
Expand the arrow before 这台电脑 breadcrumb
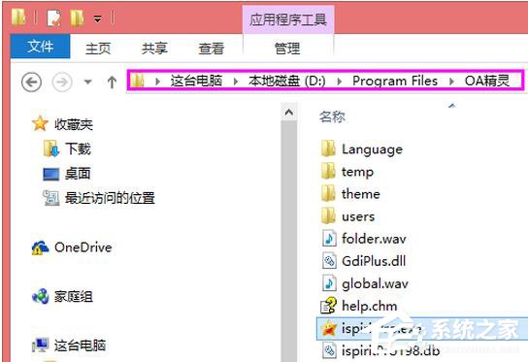[x=157, y=82]
